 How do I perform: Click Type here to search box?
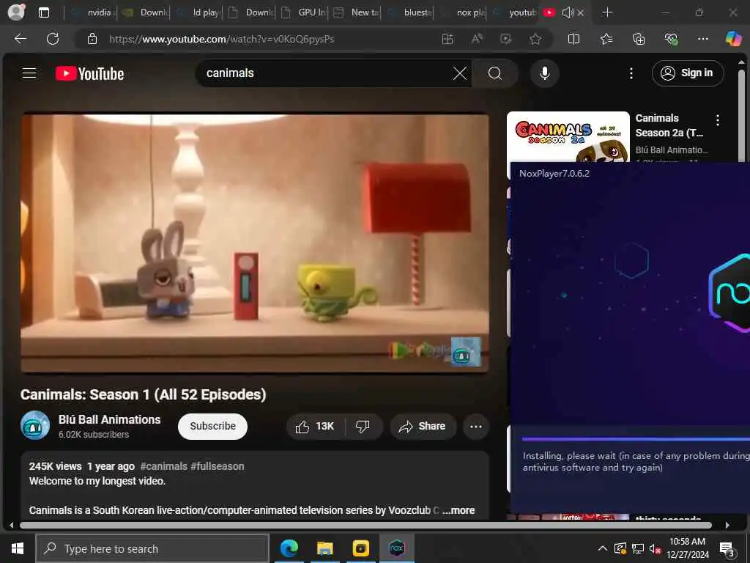(x=152, y=548)
